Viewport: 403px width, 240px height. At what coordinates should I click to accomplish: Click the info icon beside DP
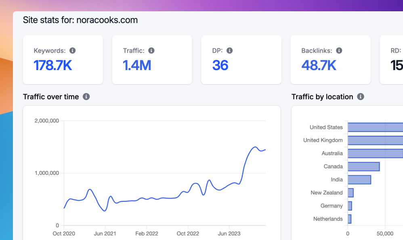click(229, 51)
